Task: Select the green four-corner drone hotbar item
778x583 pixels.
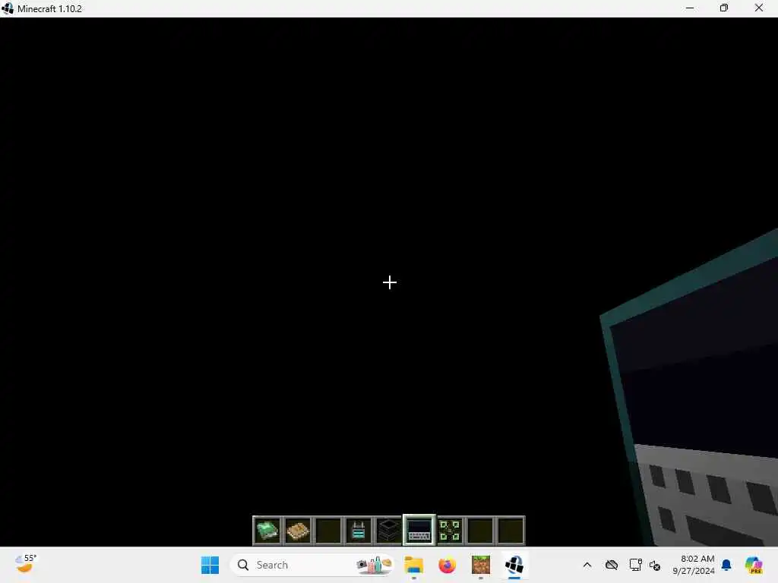Action: click(450, 531)
